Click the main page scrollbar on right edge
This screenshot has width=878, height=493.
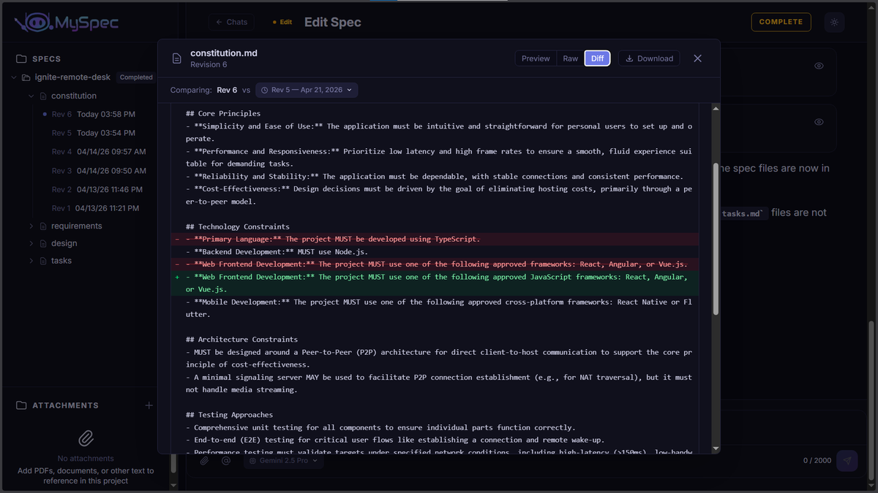(873, 400)
